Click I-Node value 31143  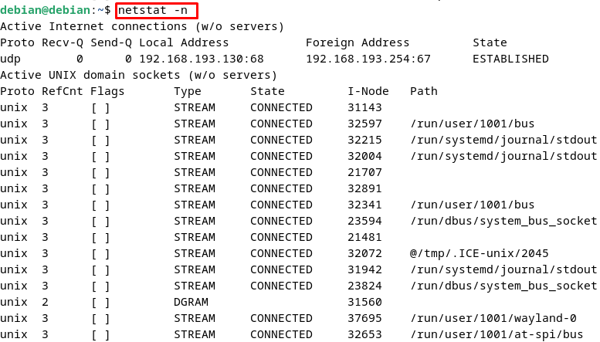click(x=364, y=107)
